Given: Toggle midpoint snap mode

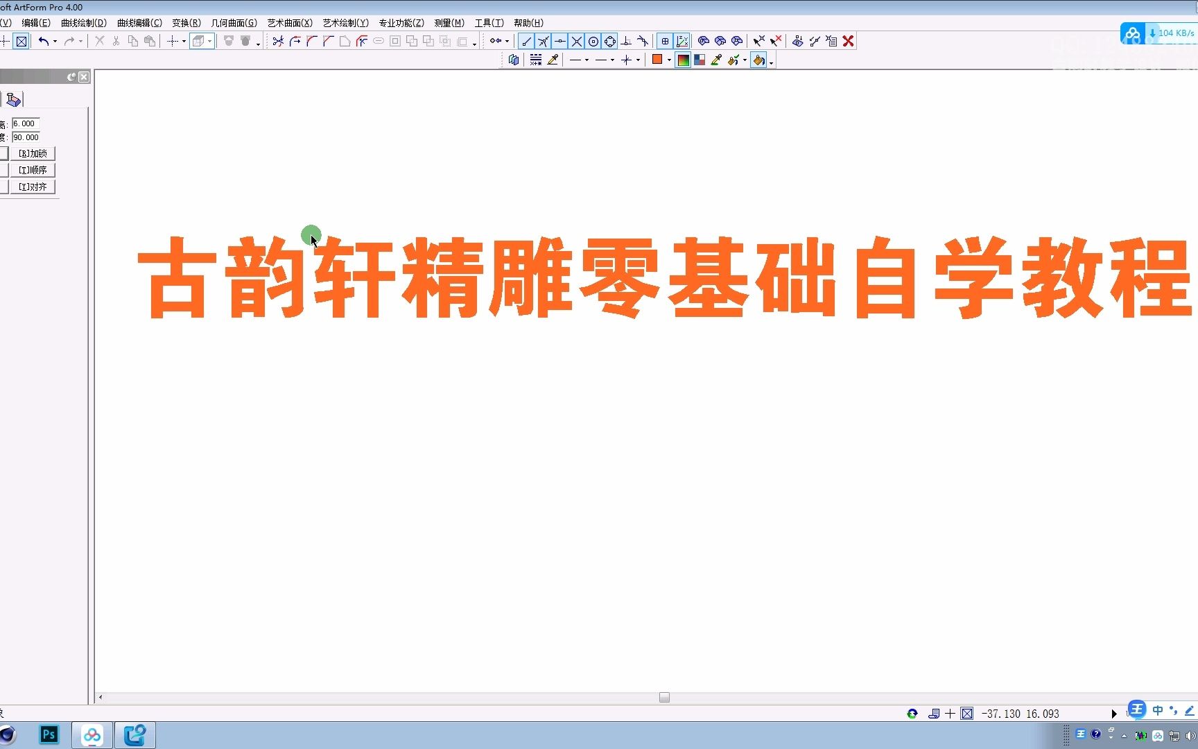Looking at the screenshot, I should coord(560,41).
